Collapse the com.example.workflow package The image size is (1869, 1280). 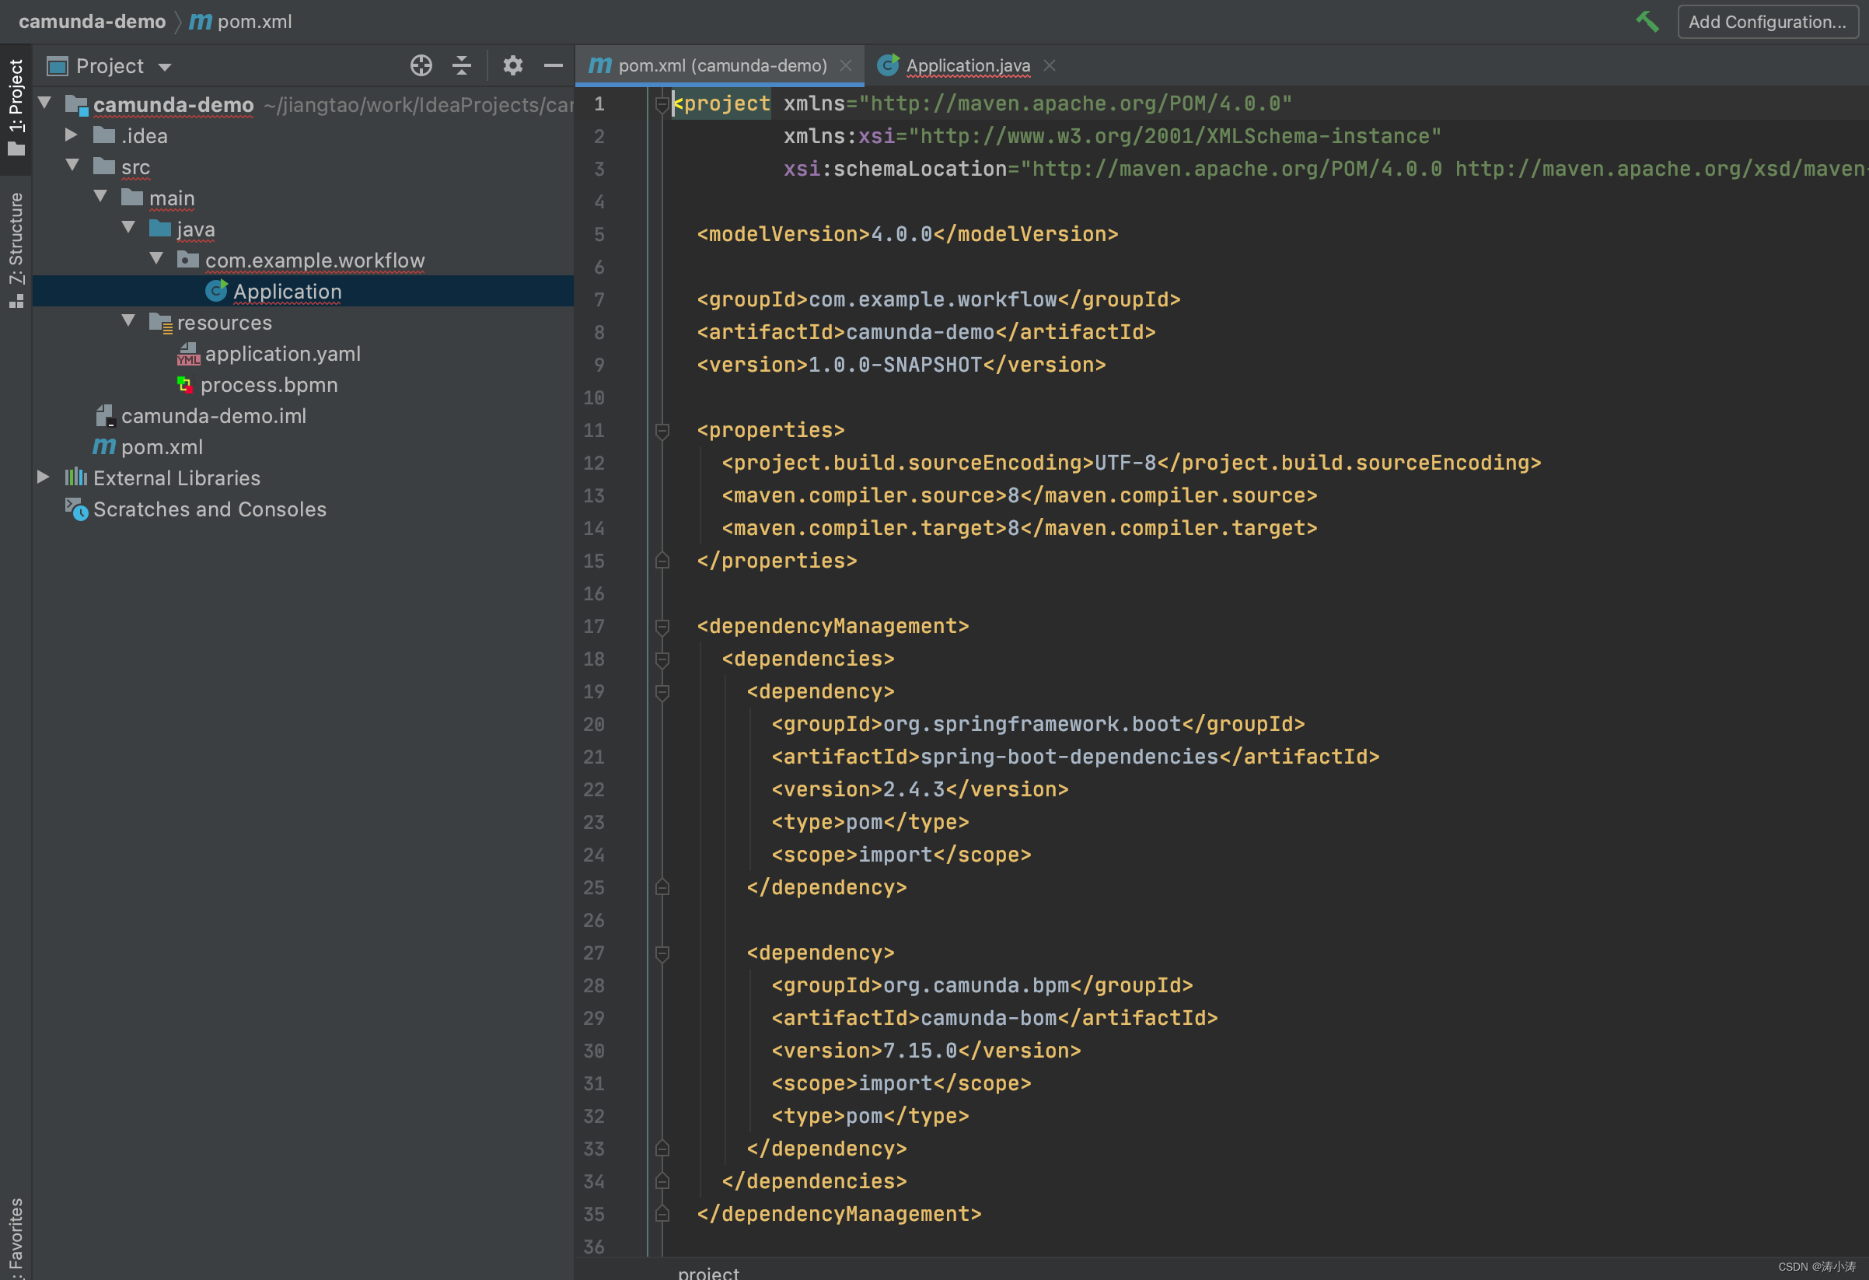[157, 258]
